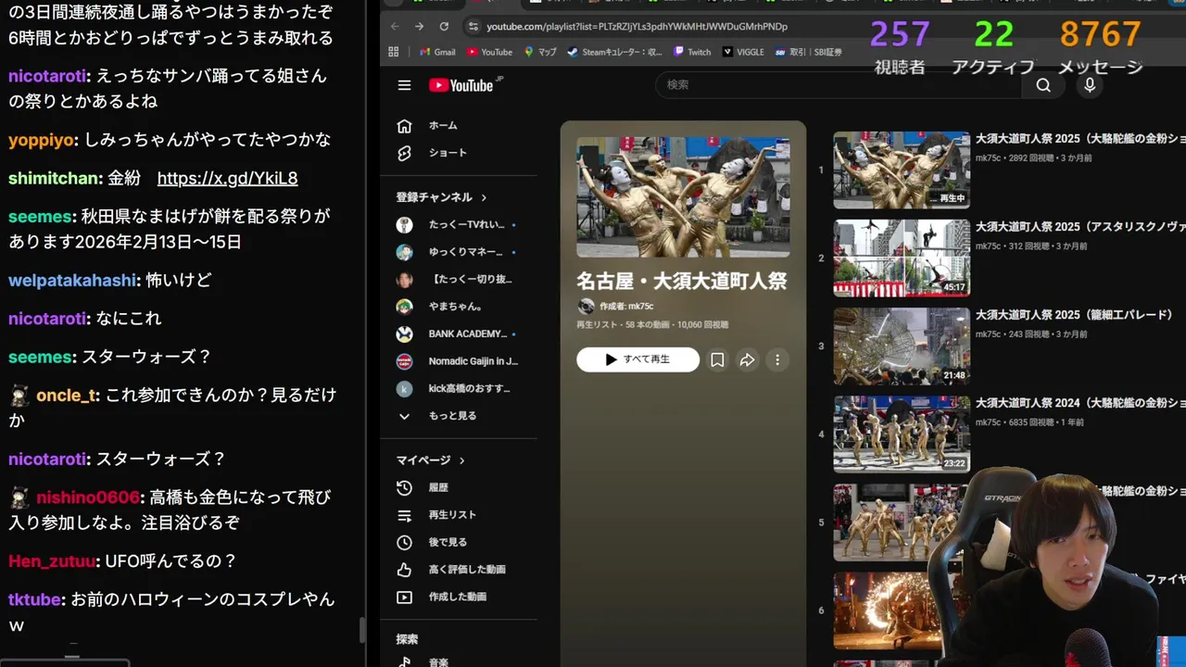Open title 大須大道町人祭 2025（籠細工パレード）
Image resolution: width=1186 pixels, height=667 pixels.
(x=1075, y=315)
